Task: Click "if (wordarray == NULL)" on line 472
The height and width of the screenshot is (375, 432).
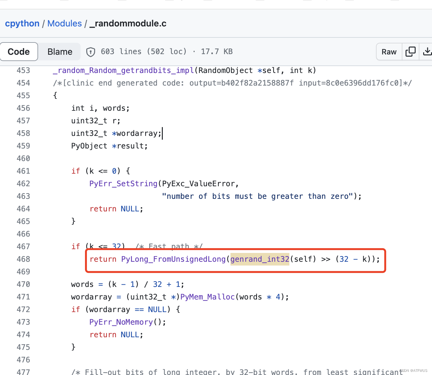Action: (x=121, y=310)
